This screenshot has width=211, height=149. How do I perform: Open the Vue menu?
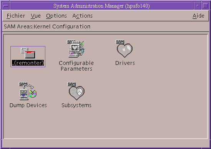click(36, 16)
